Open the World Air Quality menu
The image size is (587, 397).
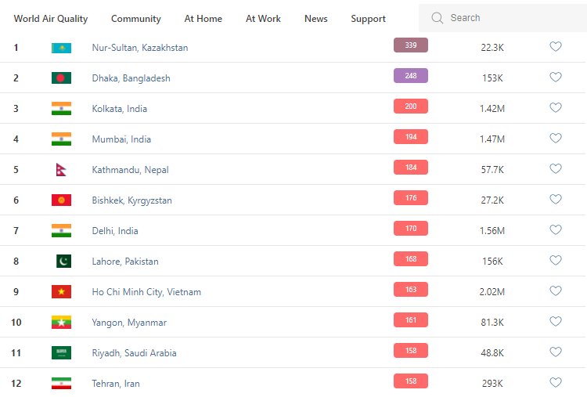coord(51,19)
